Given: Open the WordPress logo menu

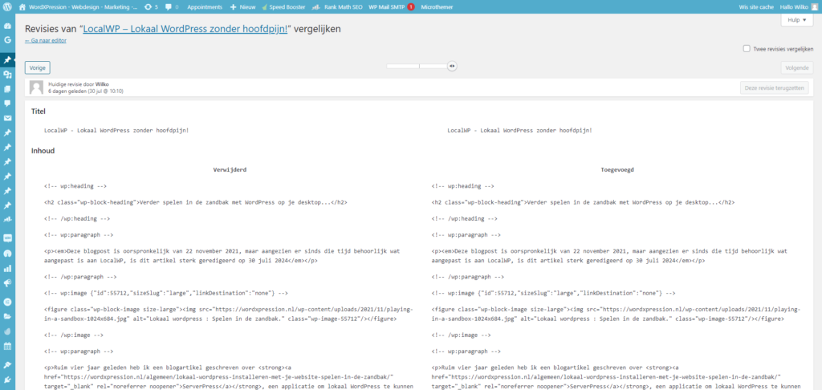Looking at the screenshot, I should point(7,7).
